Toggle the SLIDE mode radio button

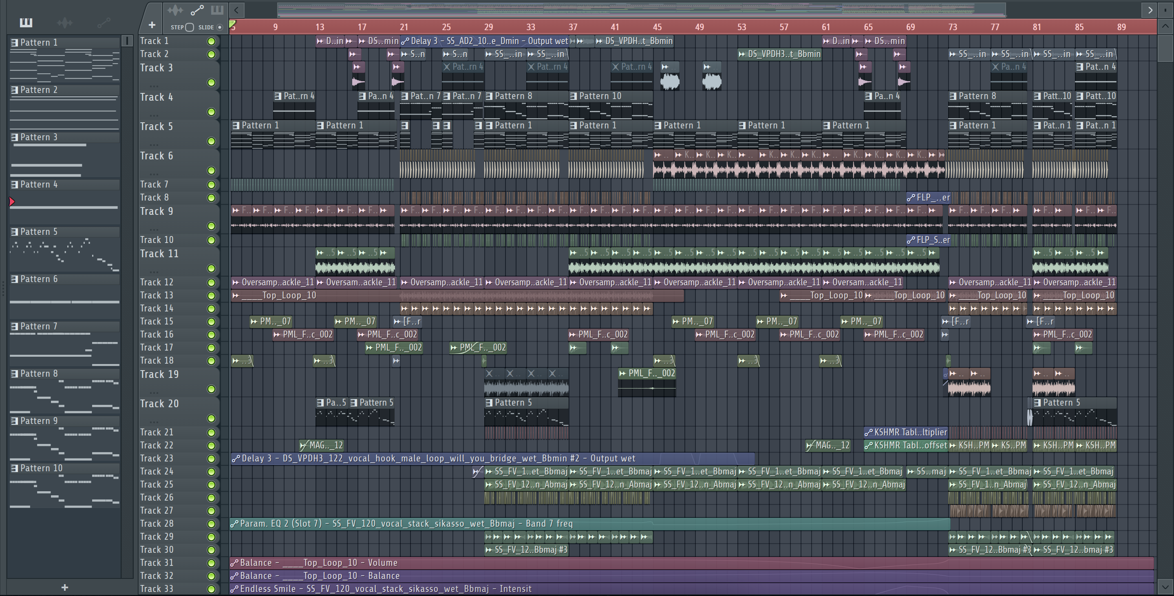220,27
